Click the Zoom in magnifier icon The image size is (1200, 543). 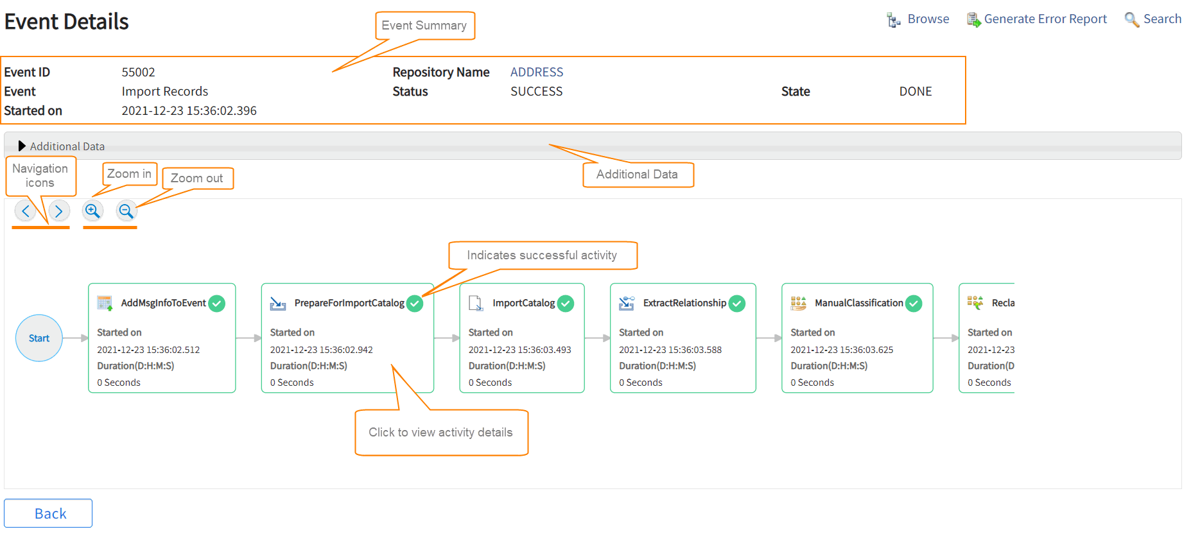click(x=92, y=211)
